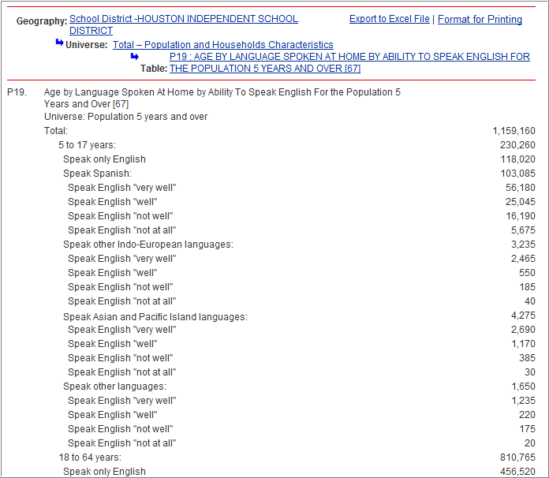549x478 pixels.
Task: Click the Asian and Pacific Island value 4,275
Action: pos(523,316)
